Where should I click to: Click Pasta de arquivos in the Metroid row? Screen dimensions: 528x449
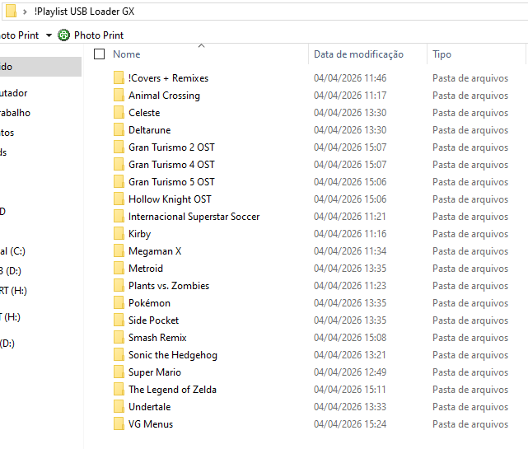[470, 269]
